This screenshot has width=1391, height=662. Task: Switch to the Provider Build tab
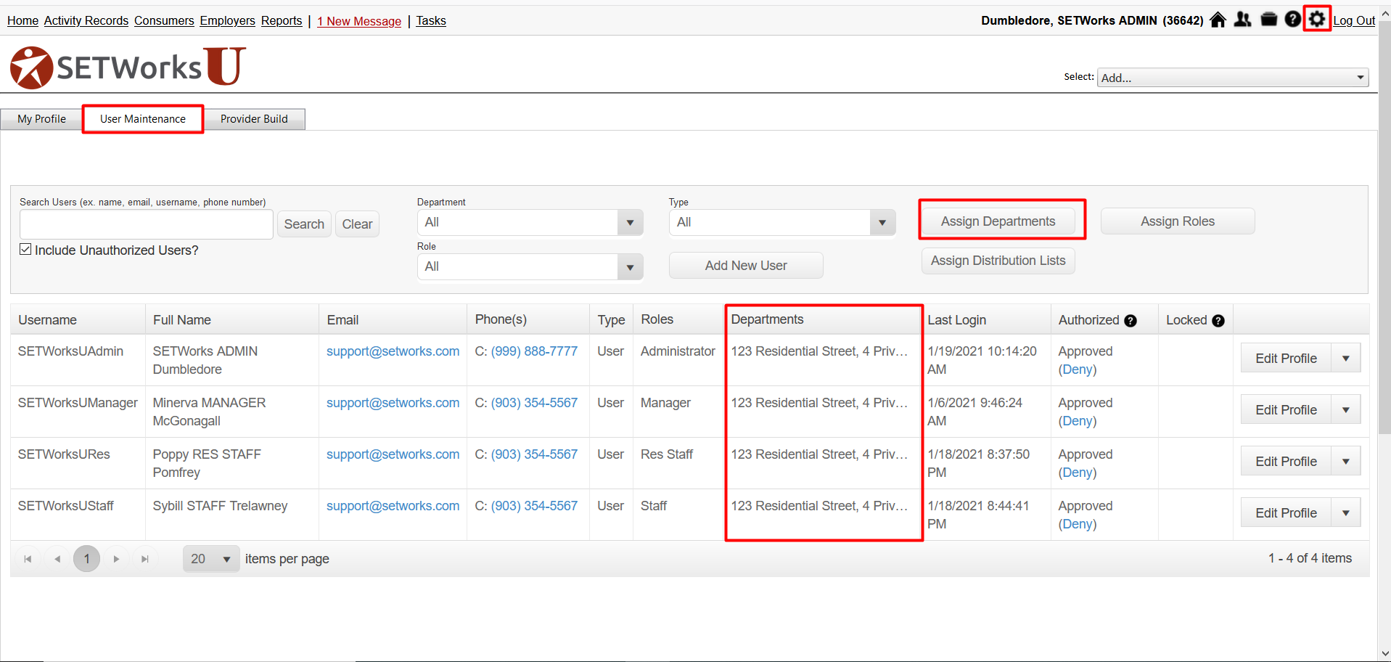pos(254,119)
